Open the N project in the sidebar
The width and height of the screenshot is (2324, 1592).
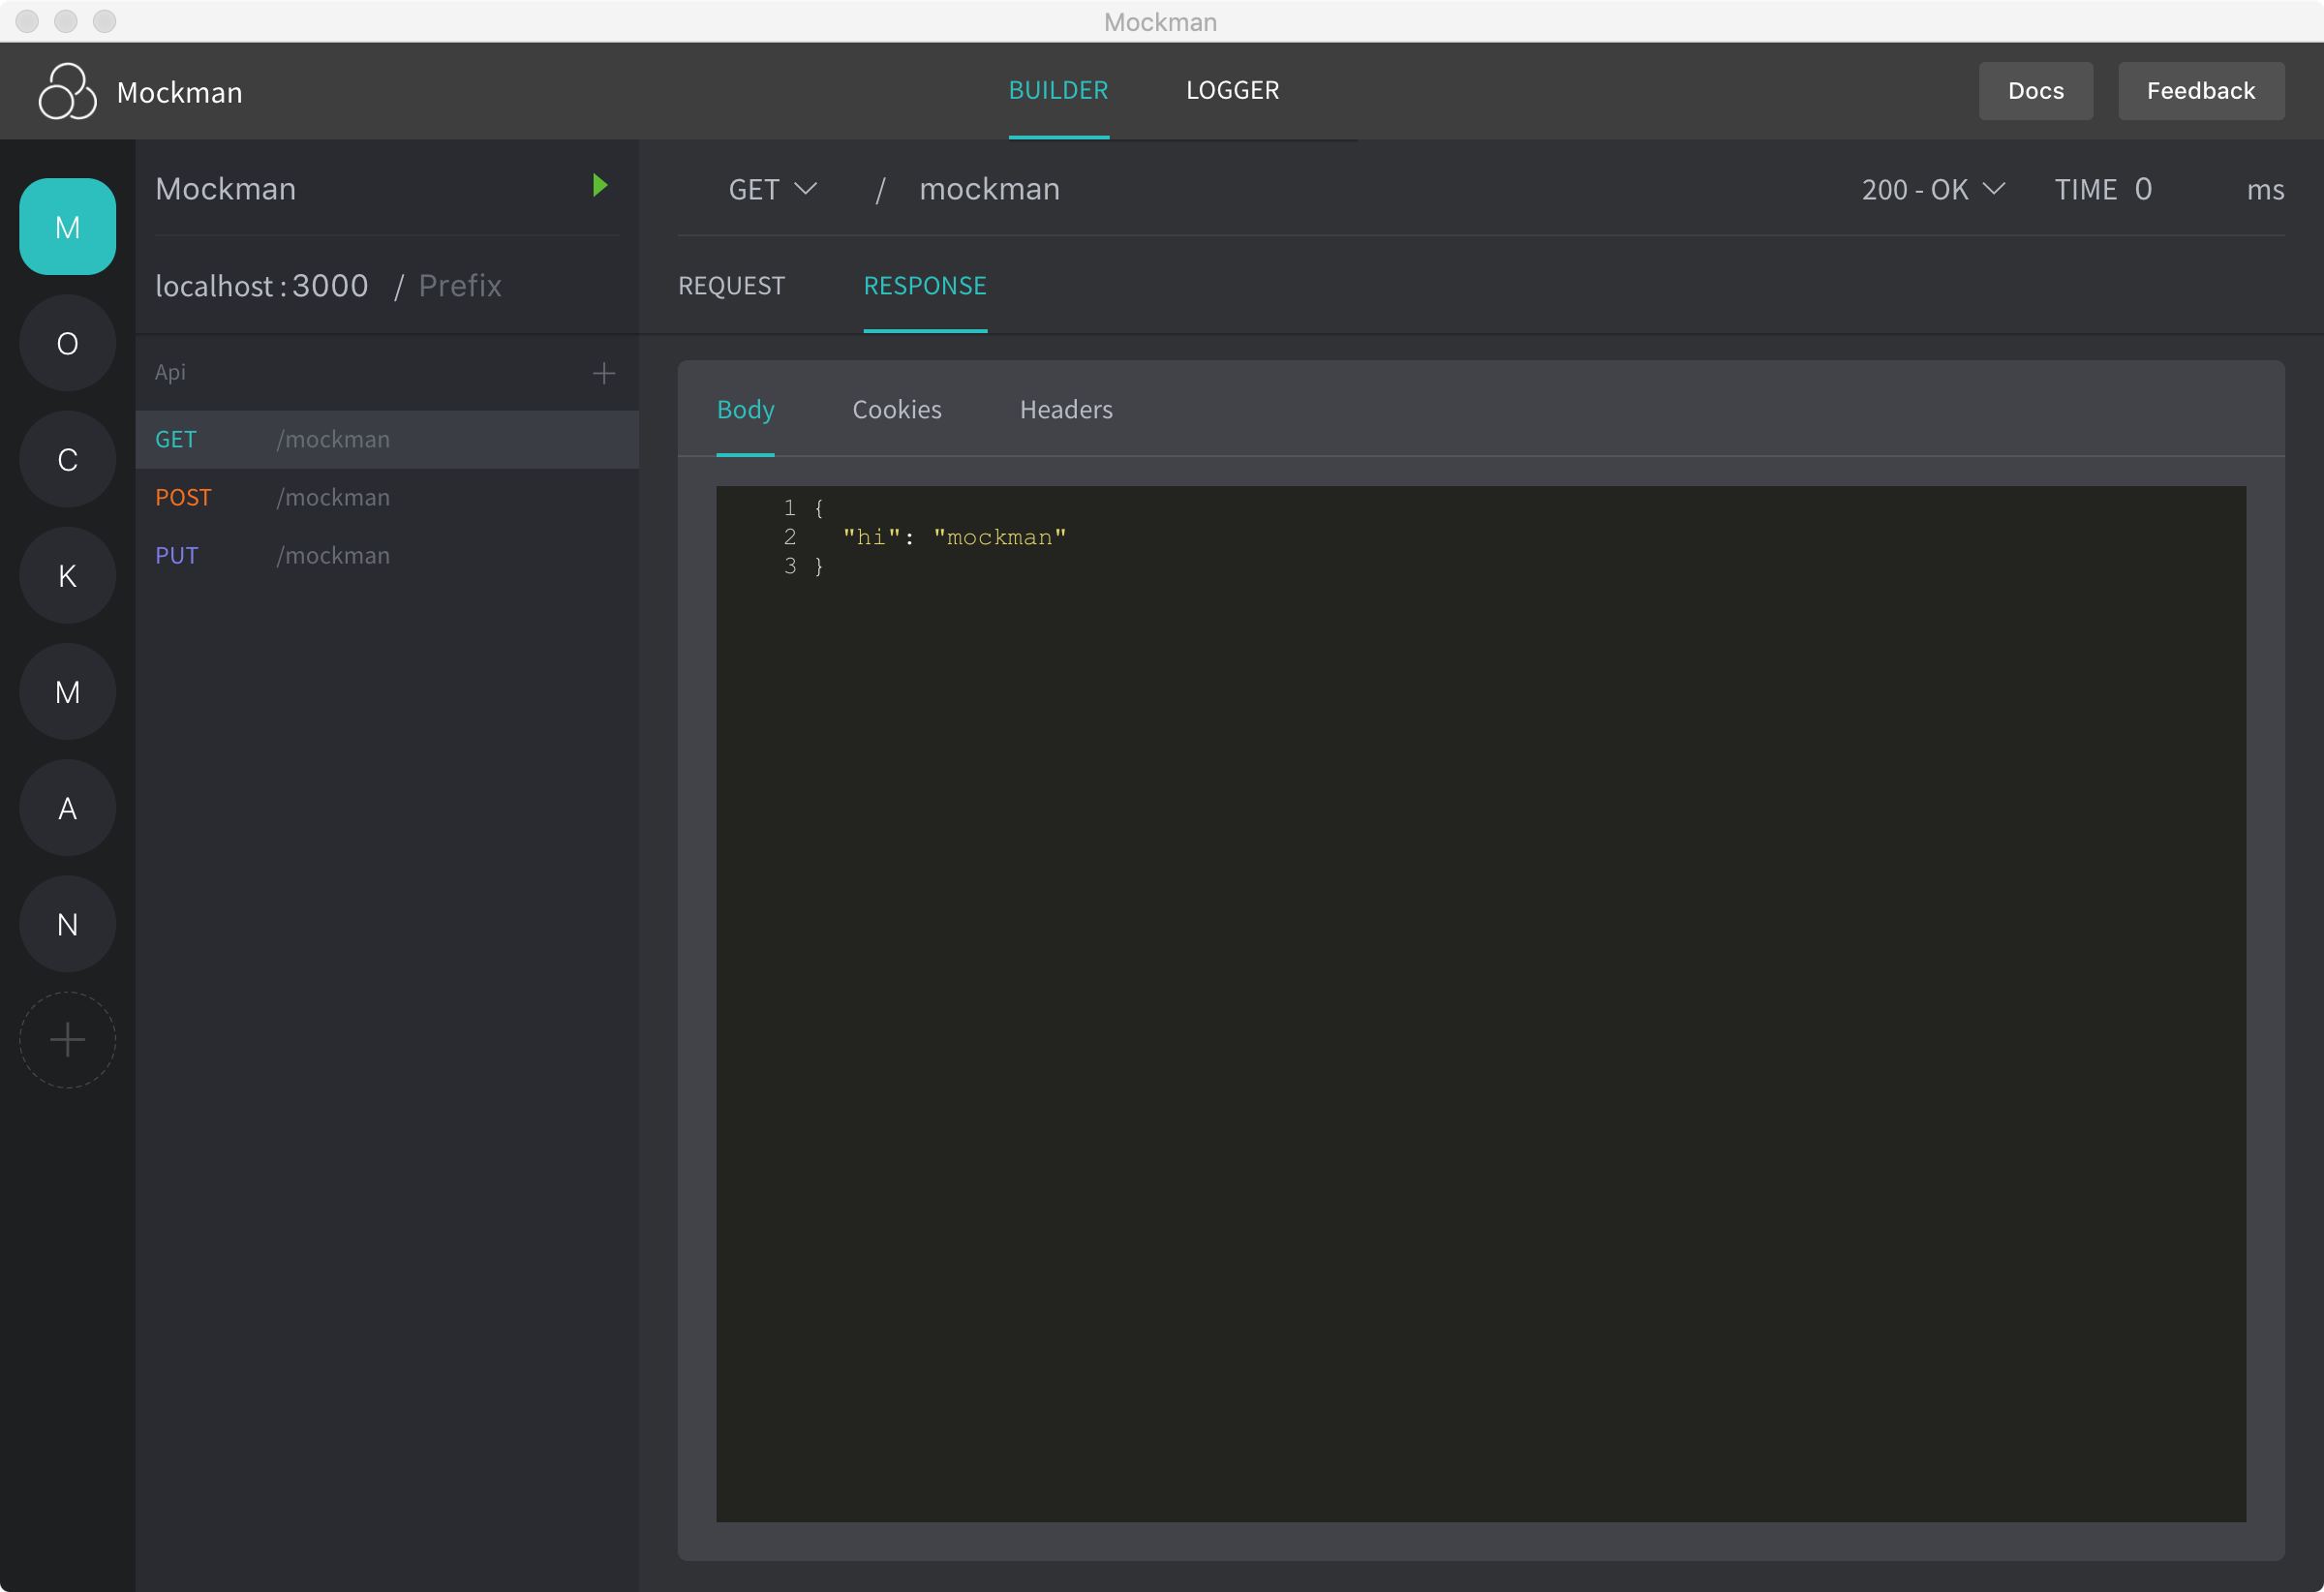(x=67, y=924)
